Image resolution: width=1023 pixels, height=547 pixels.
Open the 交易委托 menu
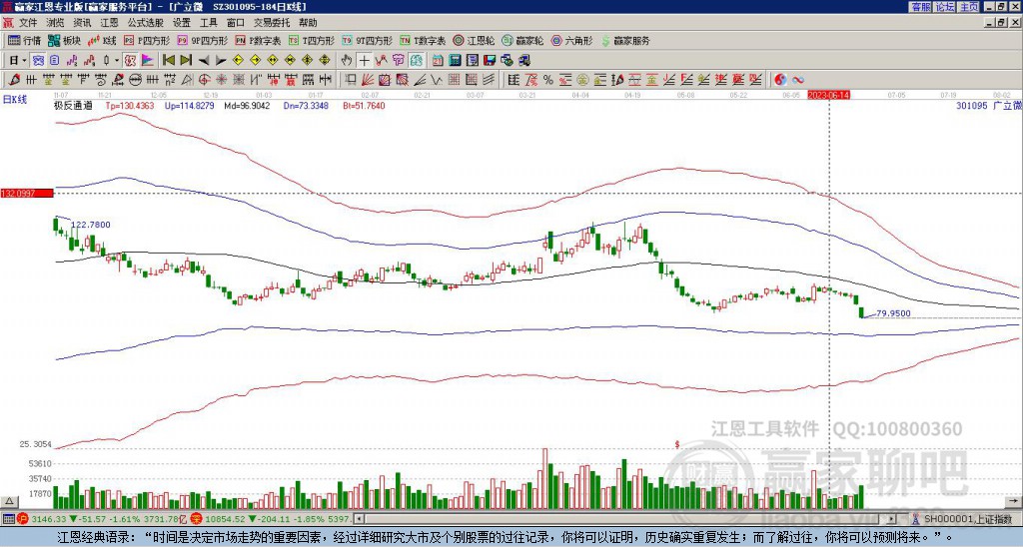point(272,23)
